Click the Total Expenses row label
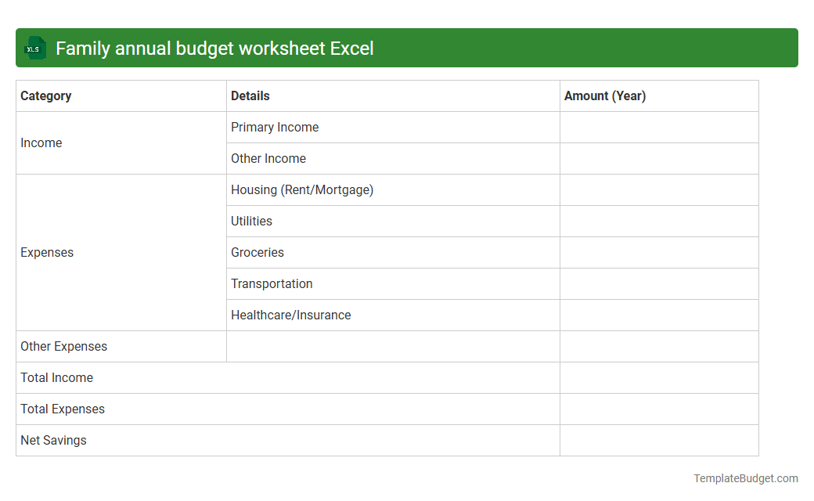 [x=63, y=409]
